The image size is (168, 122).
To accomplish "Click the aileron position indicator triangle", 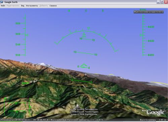I will 16,103.
